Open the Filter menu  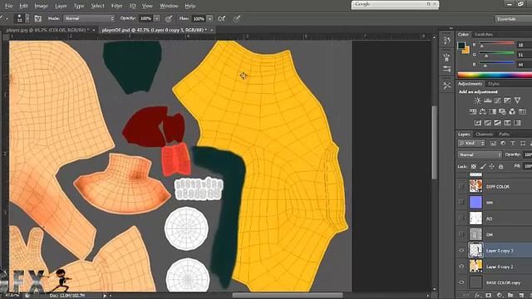pos(116,6)
